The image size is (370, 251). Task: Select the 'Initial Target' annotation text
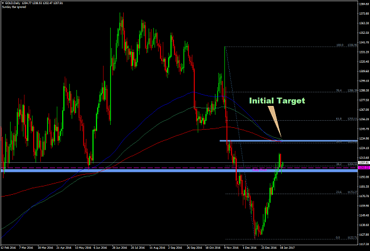coord(277,101)
